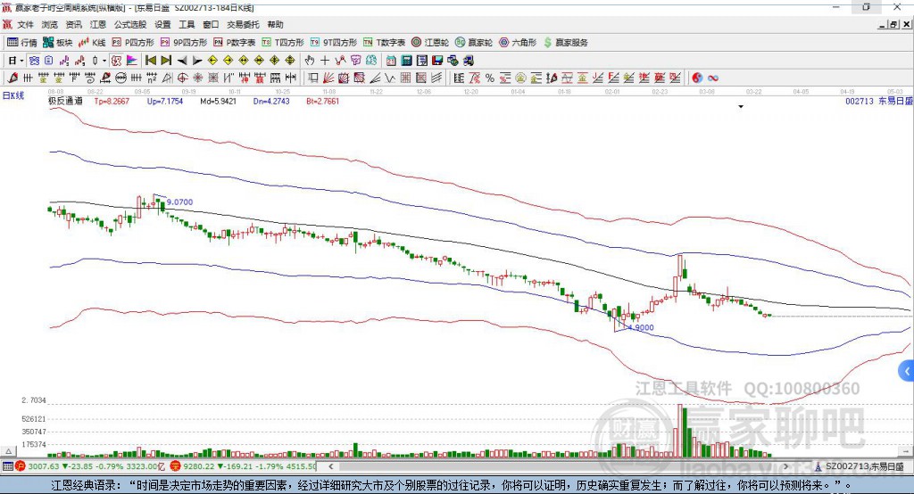Select the crosshair cursor tool
Image resolution: width=914 pixels, height=494 pixels.
click(325, 61)
